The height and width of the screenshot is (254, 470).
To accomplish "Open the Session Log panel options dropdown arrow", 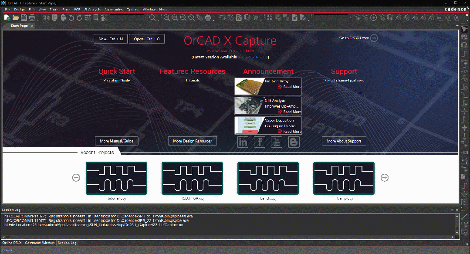I will click(452, 210).
